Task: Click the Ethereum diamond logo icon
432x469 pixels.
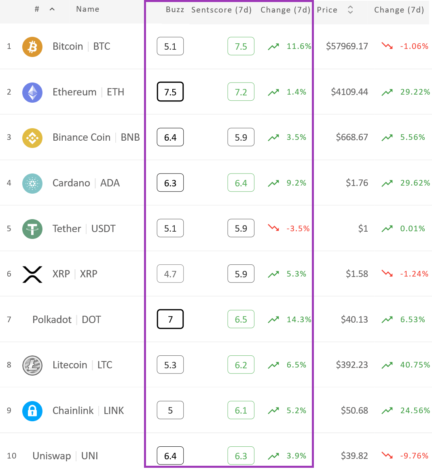Action: point(32,93)
